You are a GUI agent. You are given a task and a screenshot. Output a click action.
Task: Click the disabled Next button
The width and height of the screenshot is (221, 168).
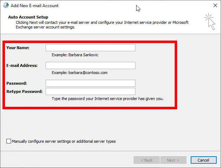[x=173, y=160]
